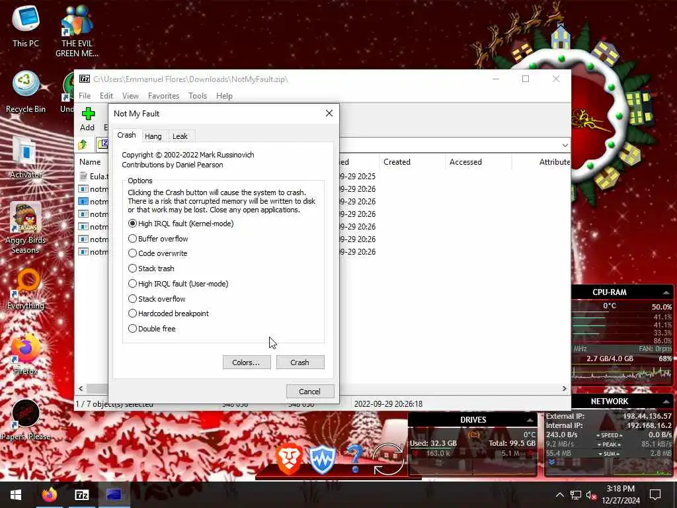The image size is (677, 508).
Task: Open the notification center icon
Action: (x=655, y=495)
